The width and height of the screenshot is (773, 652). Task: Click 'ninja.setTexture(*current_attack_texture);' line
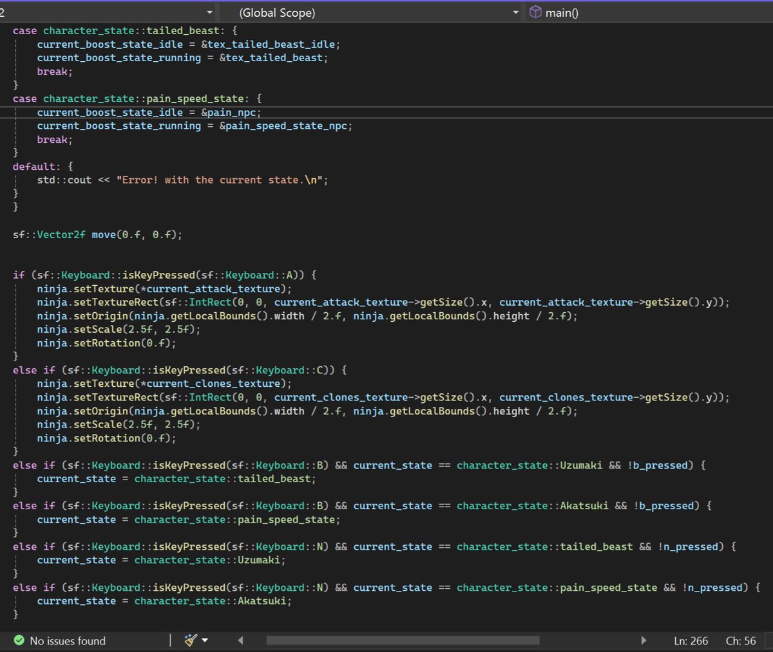(164, 289)
